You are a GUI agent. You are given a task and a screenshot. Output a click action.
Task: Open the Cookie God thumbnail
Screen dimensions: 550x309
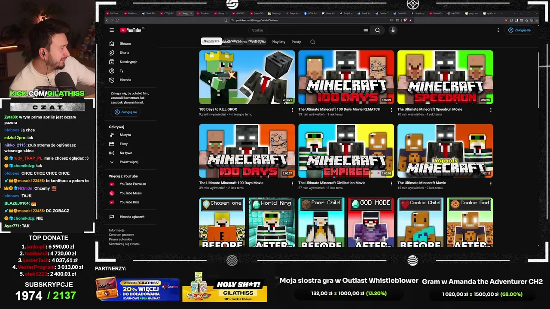click(470, 222)
